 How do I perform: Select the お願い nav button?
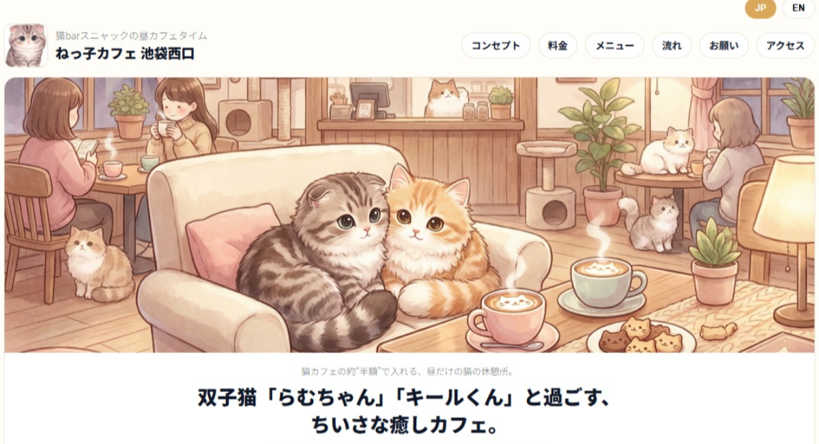(724, 46)
